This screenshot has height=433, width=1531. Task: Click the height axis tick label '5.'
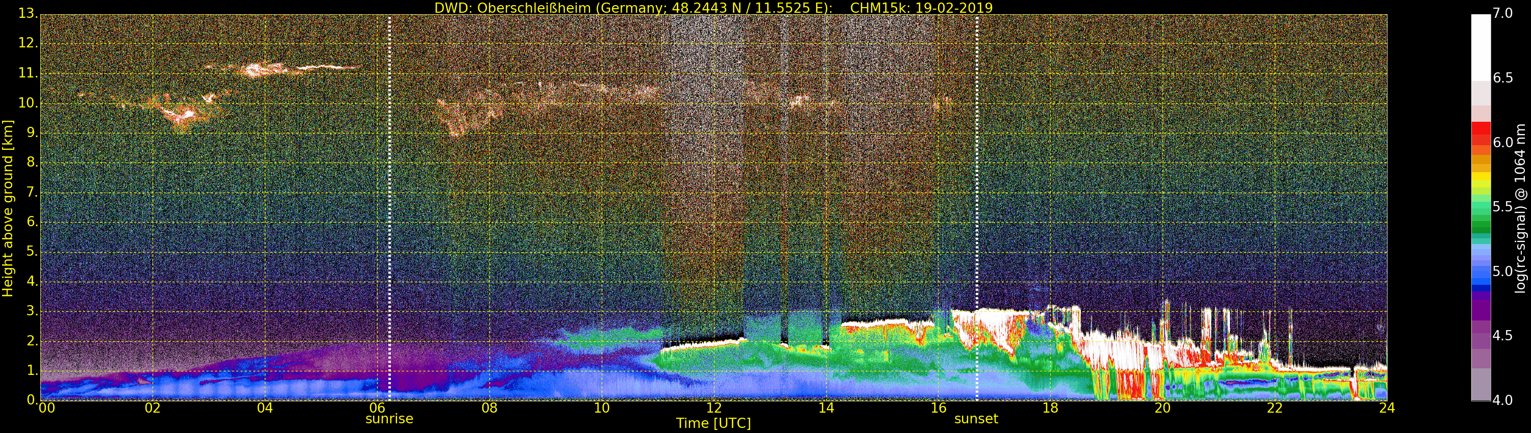tap(32, 252)
